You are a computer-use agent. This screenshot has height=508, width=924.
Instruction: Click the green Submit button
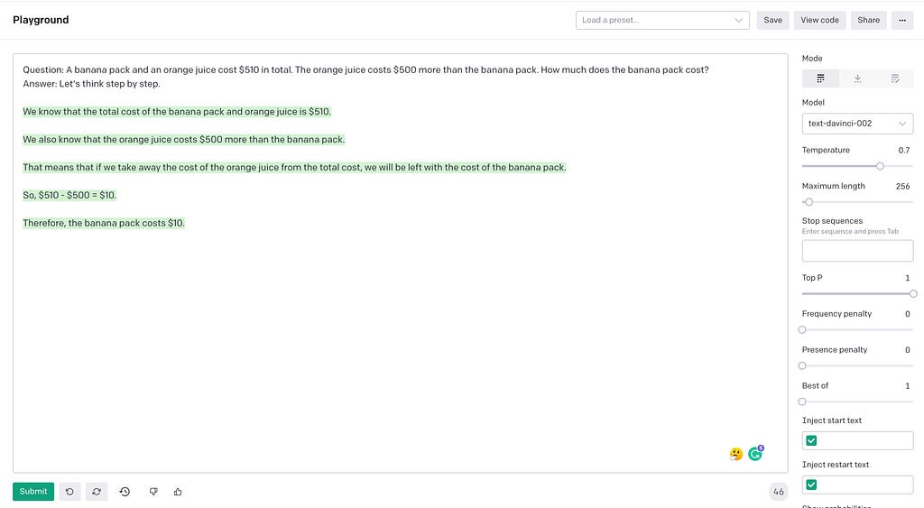pyautogui.click(x=33, y=492)
